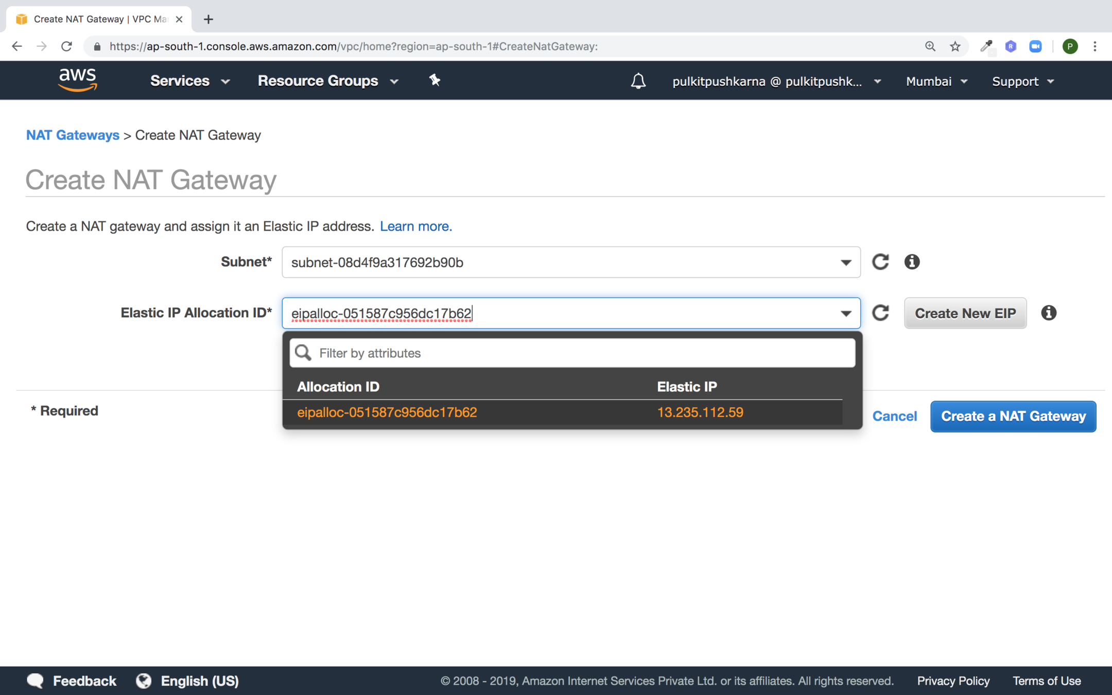Open the Subnet dropdown

coord(571,262)
